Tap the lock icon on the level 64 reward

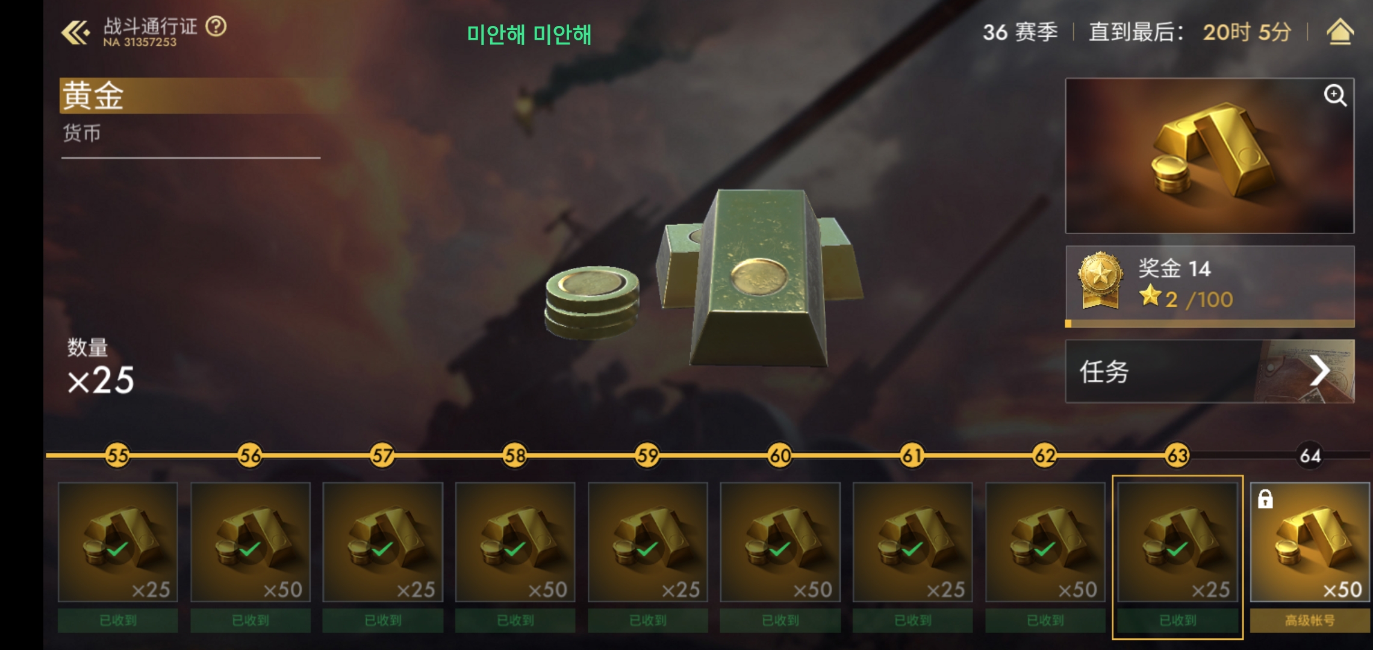(x=1265, y=499)
